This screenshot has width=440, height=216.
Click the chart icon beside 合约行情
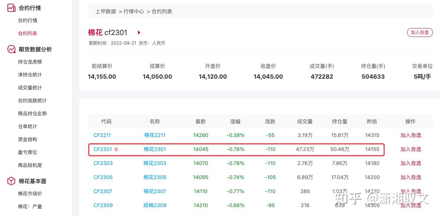(x=11, y=7)
